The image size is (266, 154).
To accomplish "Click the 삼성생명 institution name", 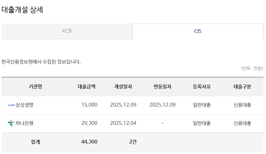I will click(x=24, y=105).
